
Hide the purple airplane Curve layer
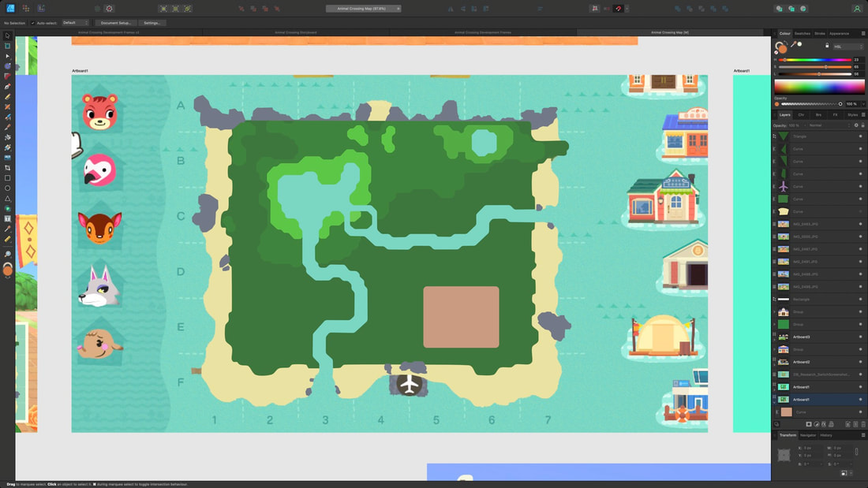point(860,187)
